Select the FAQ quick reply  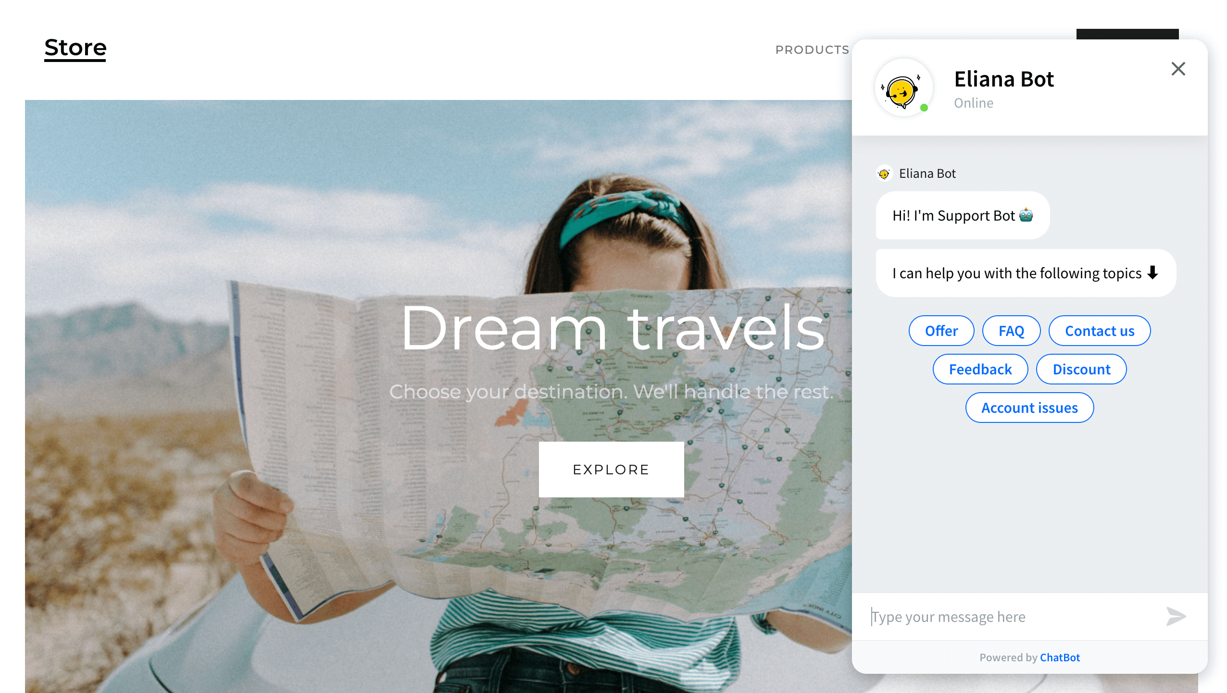(1011, 331)
